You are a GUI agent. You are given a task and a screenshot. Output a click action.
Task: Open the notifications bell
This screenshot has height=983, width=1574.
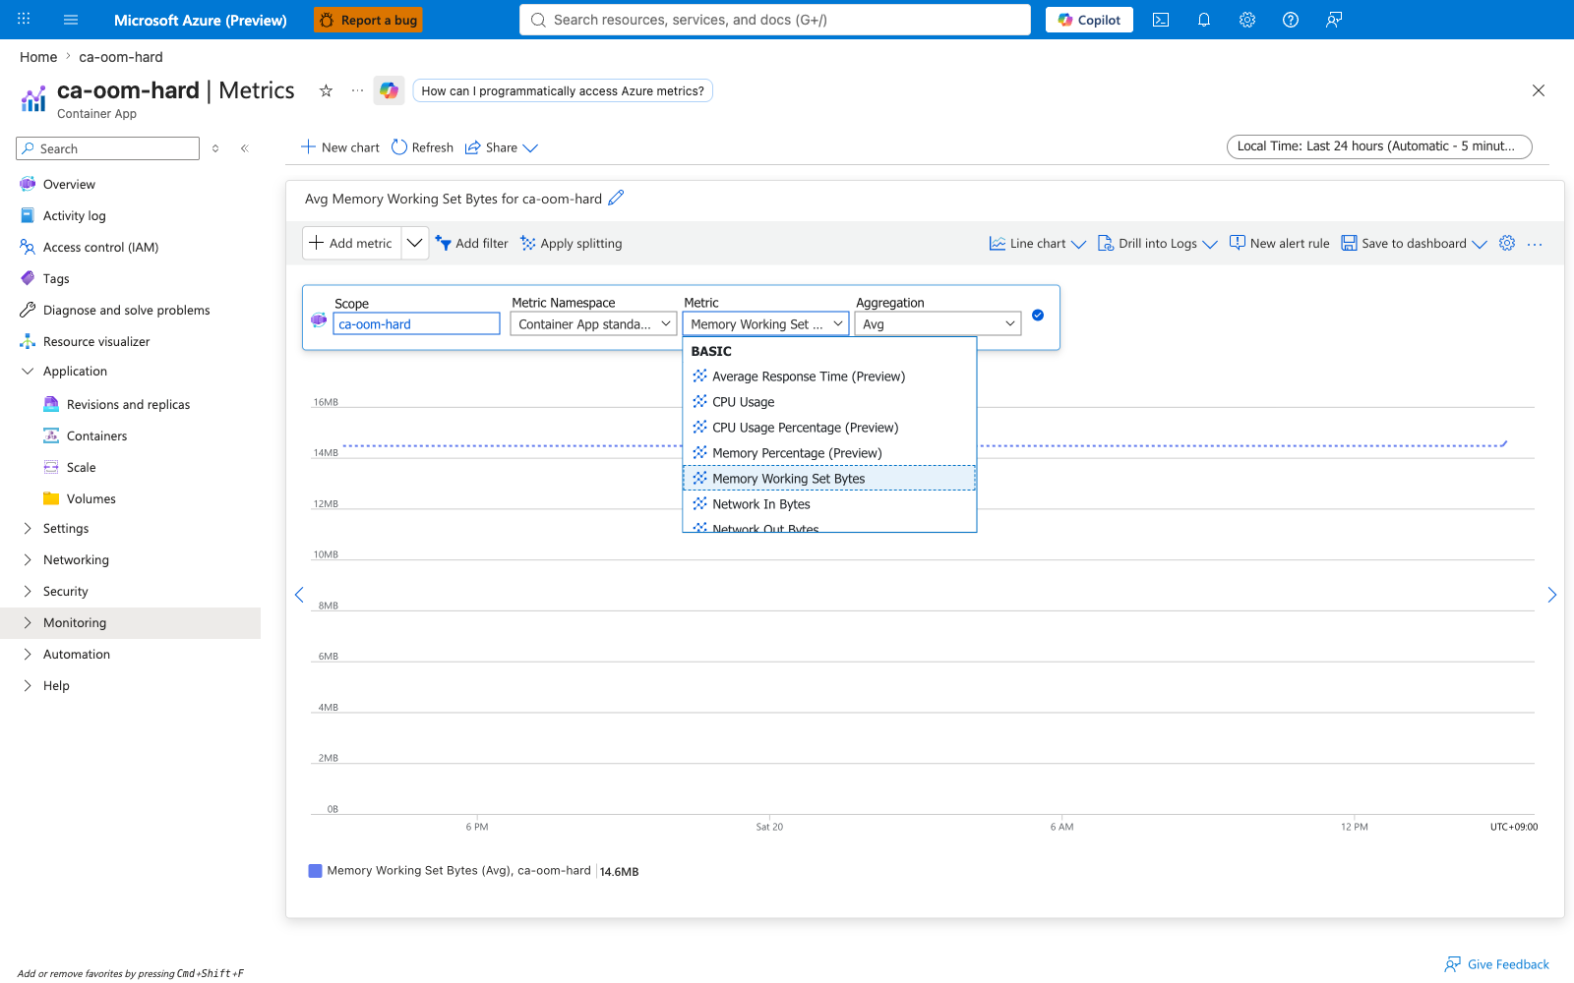1204,20
